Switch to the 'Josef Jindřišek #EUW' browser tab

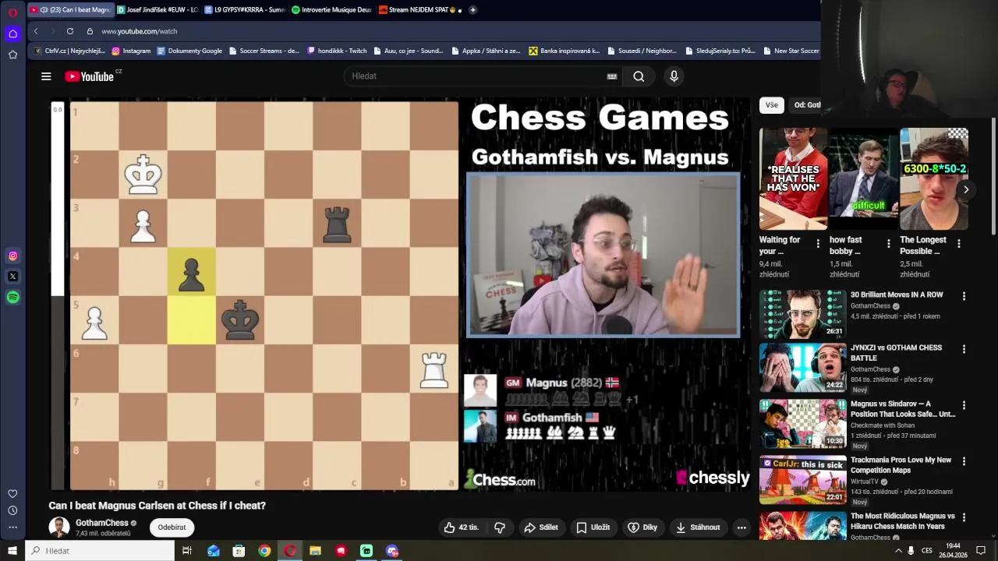[157, 10]
